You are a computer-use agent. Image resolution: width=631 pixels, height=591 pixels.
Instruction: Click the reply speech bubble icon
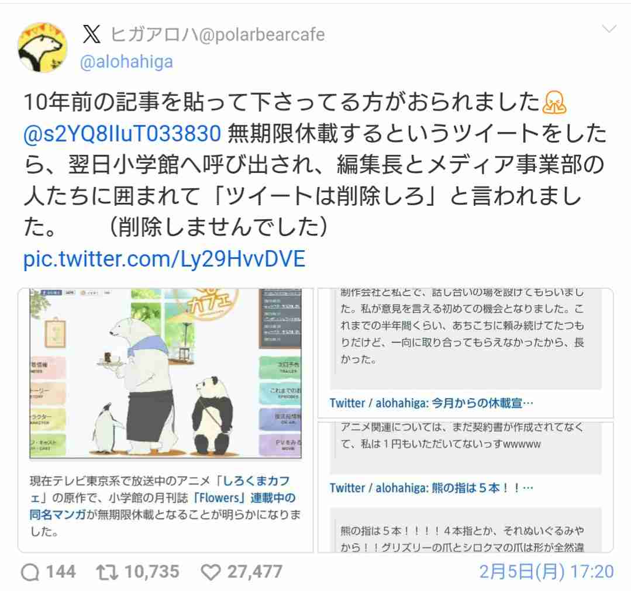point(30,572)
